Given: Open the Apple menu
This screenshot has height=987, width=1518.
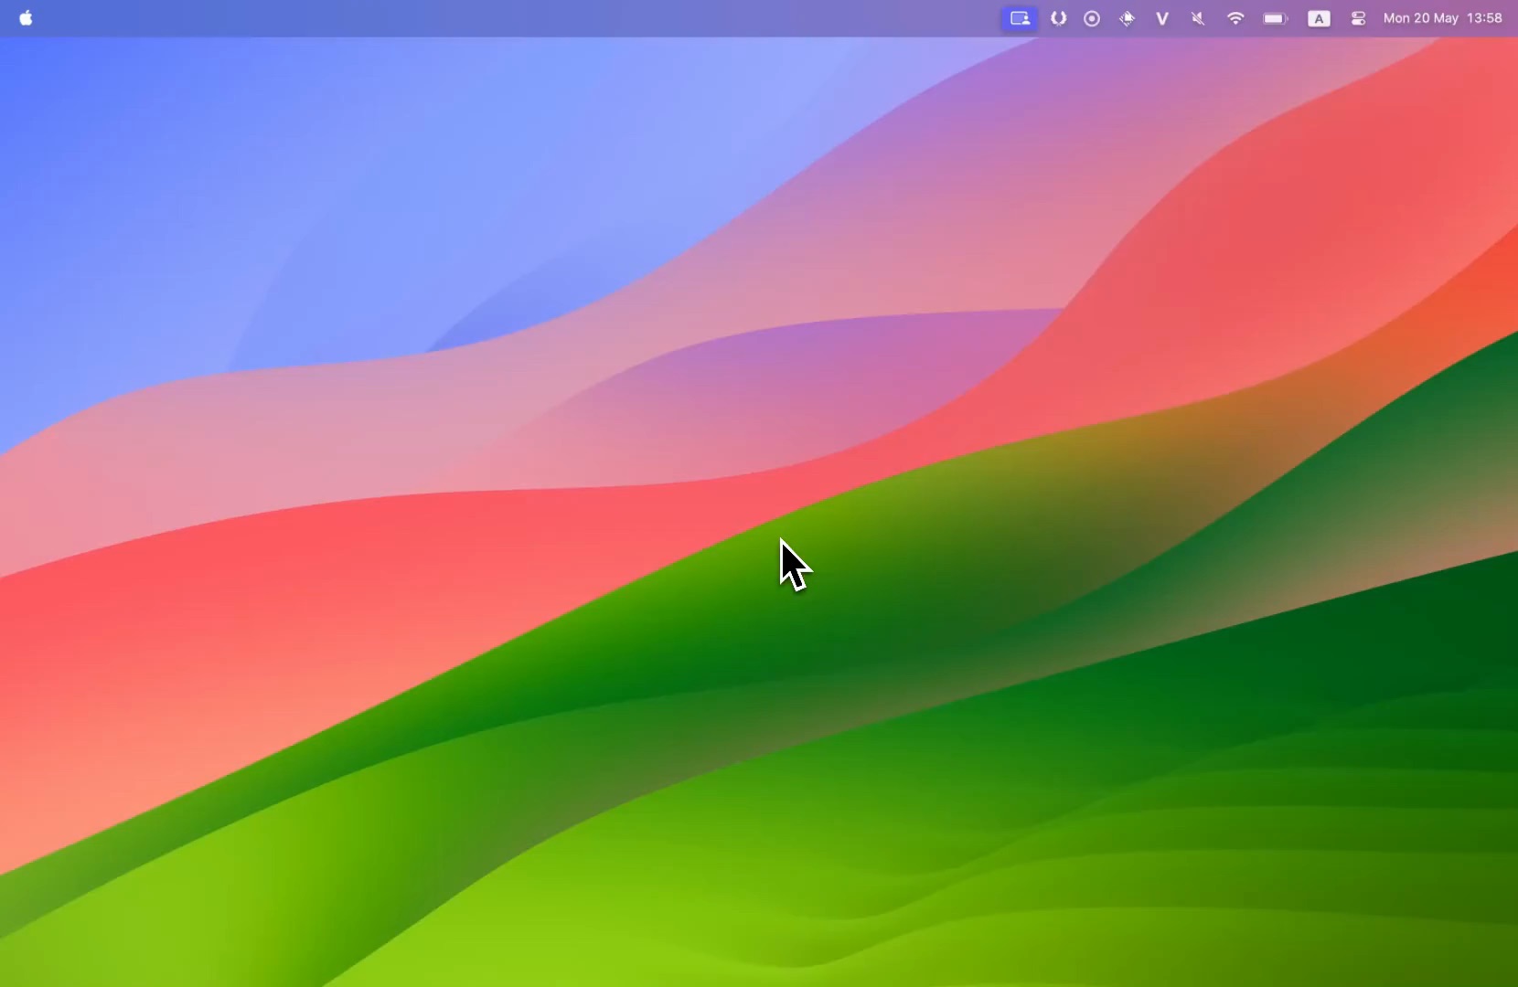Looking at the screenshot, I should pyautogui.click(x=26, y=18).
